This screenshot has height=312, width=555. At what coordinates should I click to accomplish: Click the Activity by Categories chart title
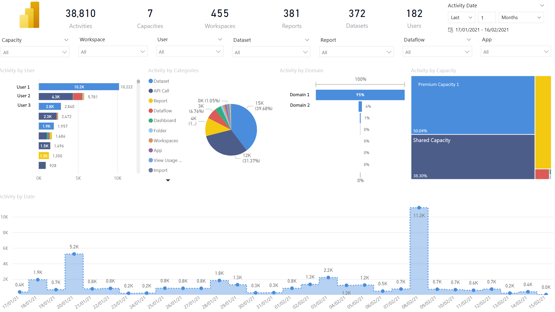click(173, 70)
